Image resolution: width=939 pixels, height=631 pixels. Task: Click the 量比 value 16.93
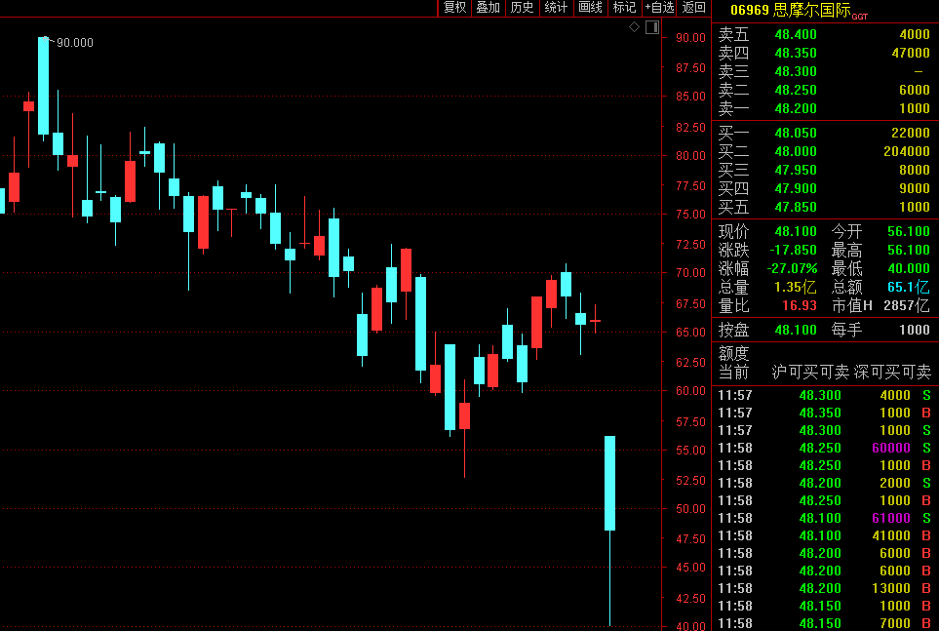pyautogui.click(x=796, y=305)
